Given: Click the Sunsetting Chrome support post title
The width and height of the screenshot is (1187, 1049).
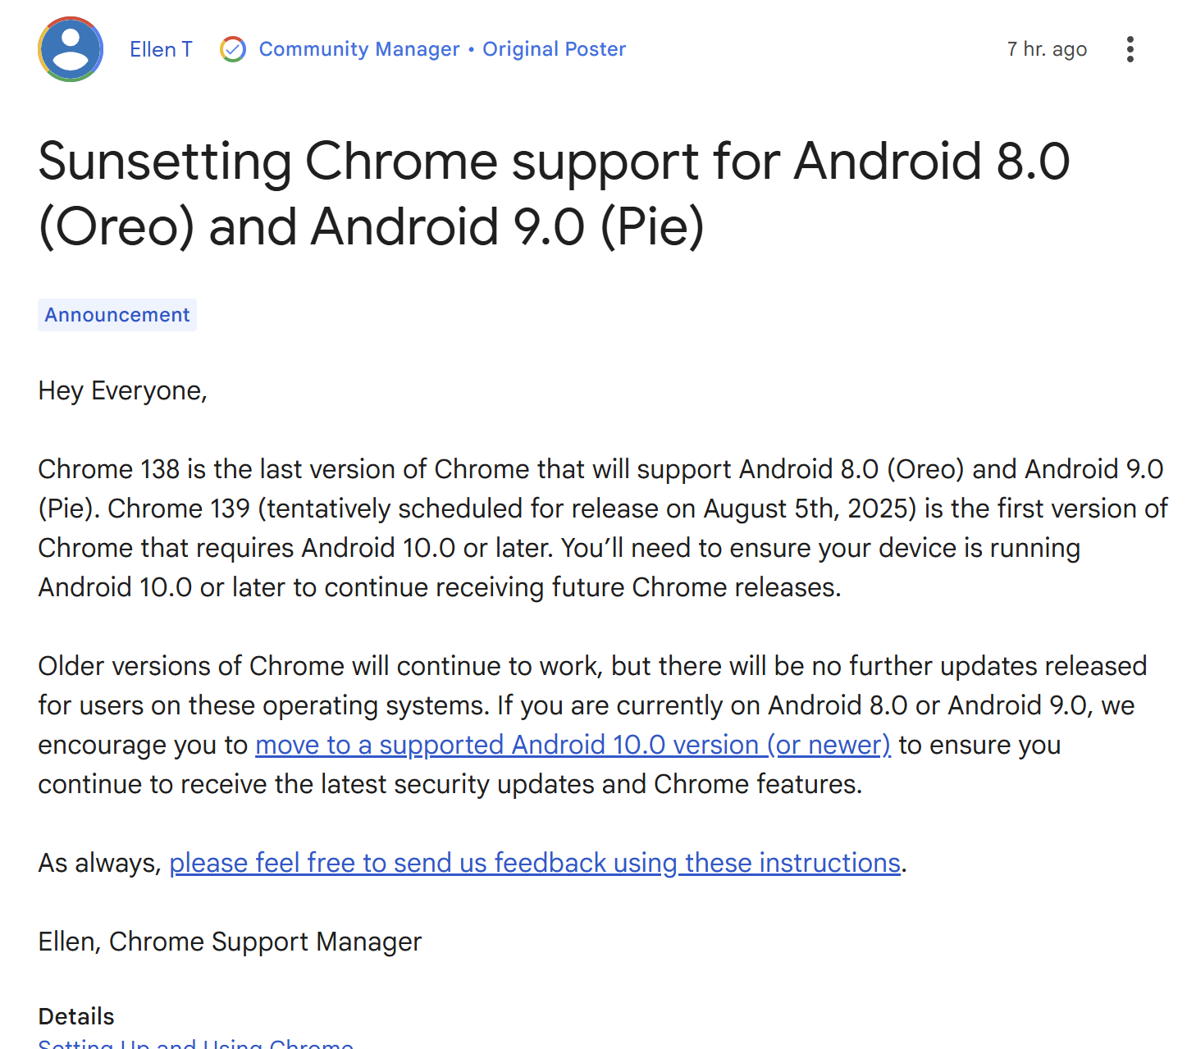Looking at the screenshot, I should [554, 161].
